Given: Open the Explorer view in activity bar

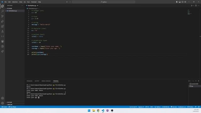Looking at the screenshot, I should click(x=3, y=6).
